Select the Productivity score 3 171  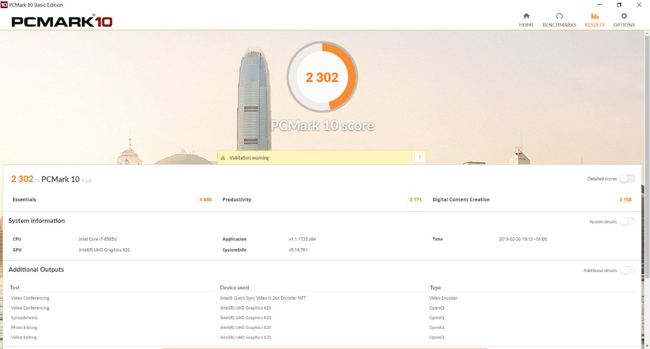tap(415, 200)
